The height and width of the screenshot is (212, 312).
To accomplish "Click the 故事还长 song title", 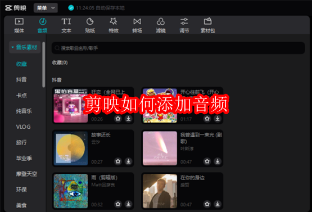I will click(101, 135).
